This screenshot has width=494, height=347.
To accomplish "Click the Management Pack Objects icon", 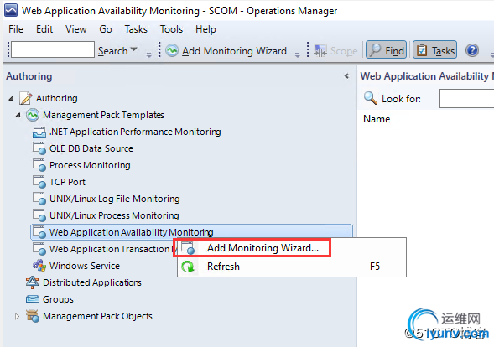I will [33, 316].
